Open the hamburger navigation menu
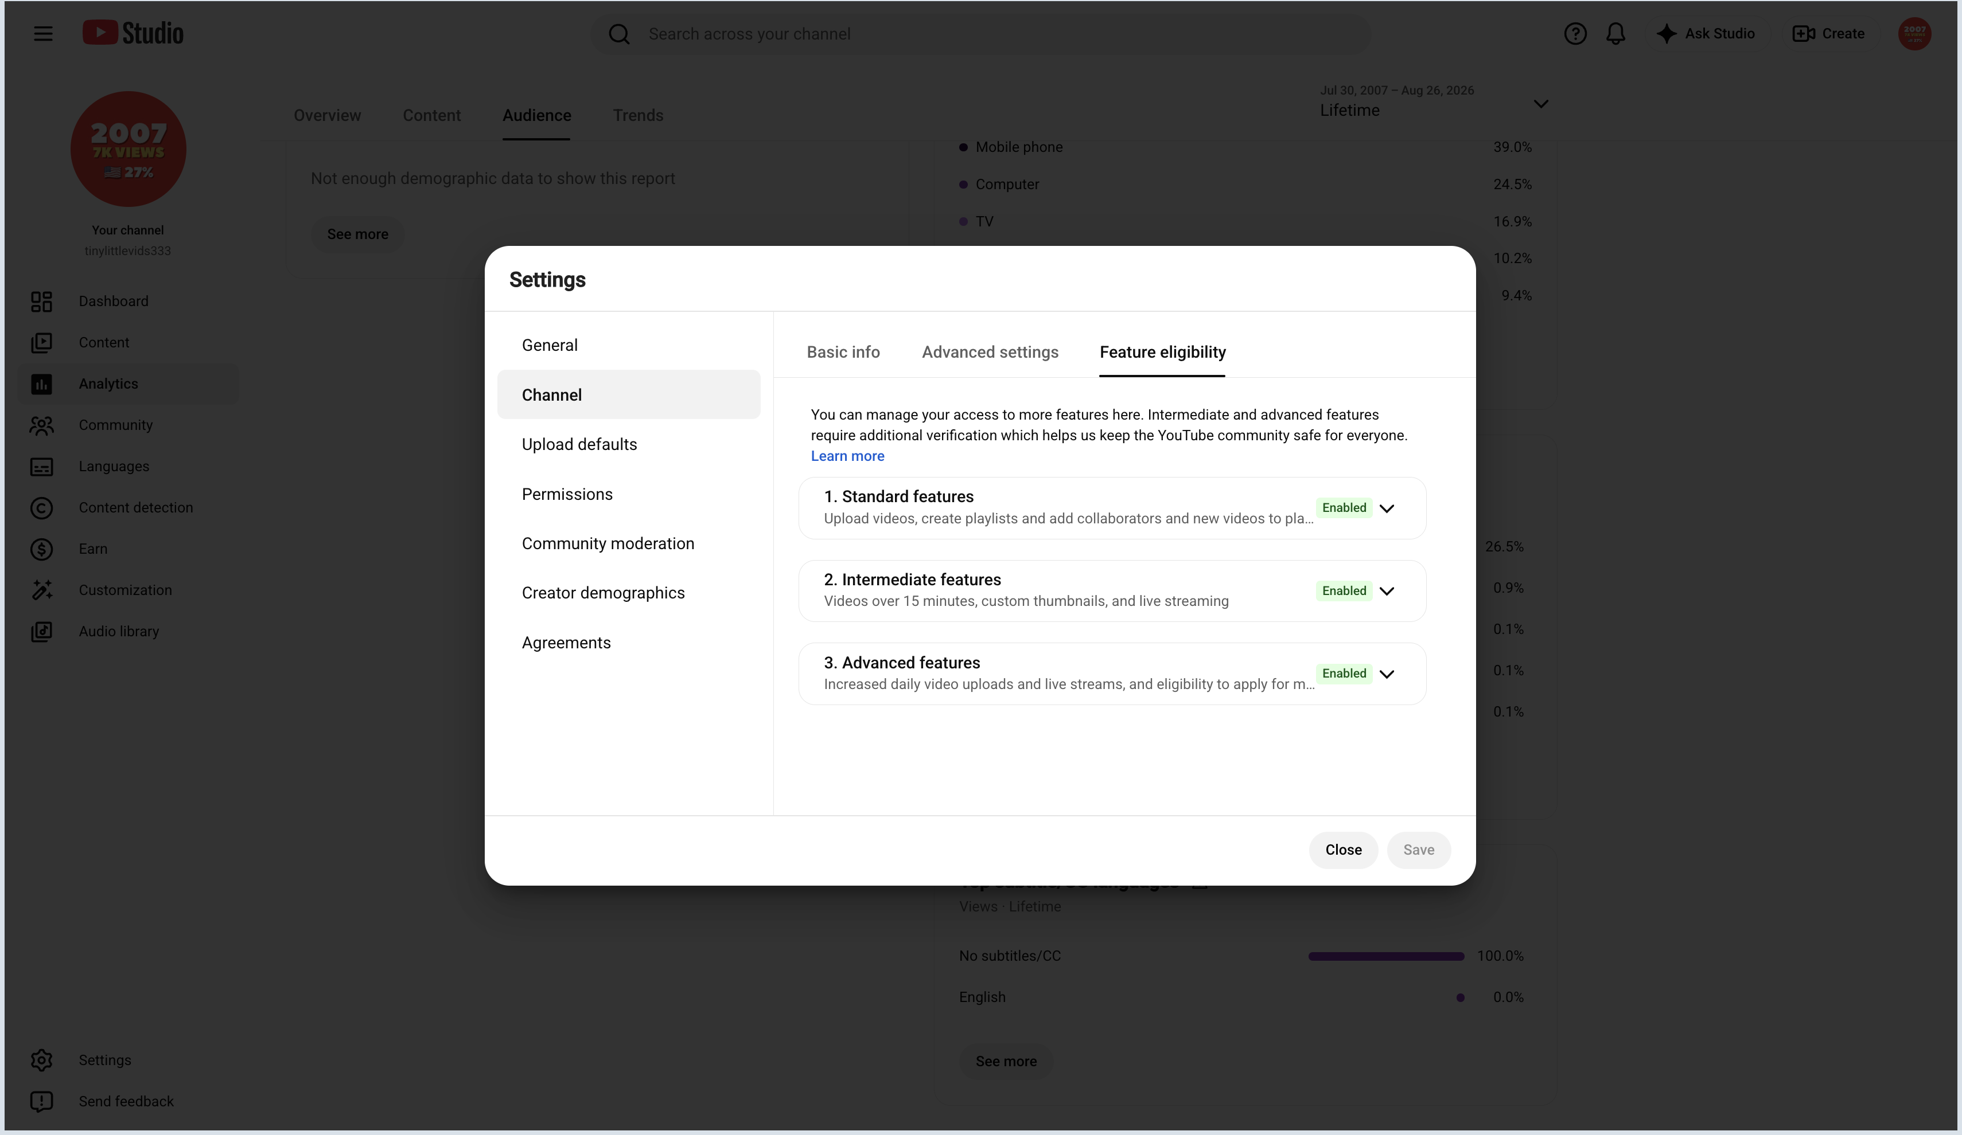 (x=44, y=33)
